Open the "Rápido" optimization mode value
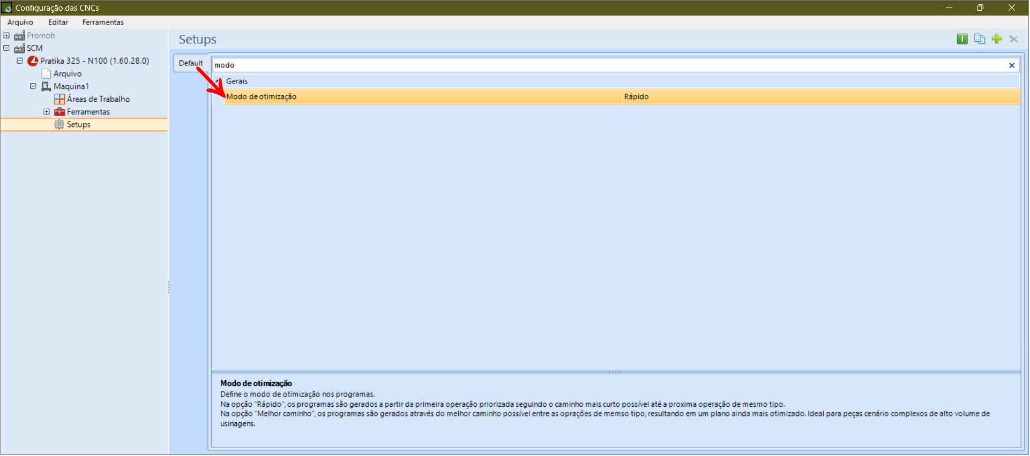Image resolution: width=1030 pixels, height=456 pixels. 636,97
